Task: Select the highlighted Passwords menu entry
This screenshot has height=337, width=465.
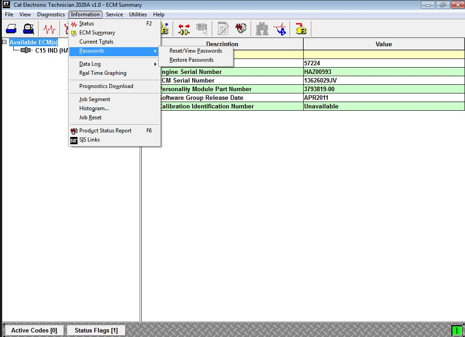Action: [115, 51]
